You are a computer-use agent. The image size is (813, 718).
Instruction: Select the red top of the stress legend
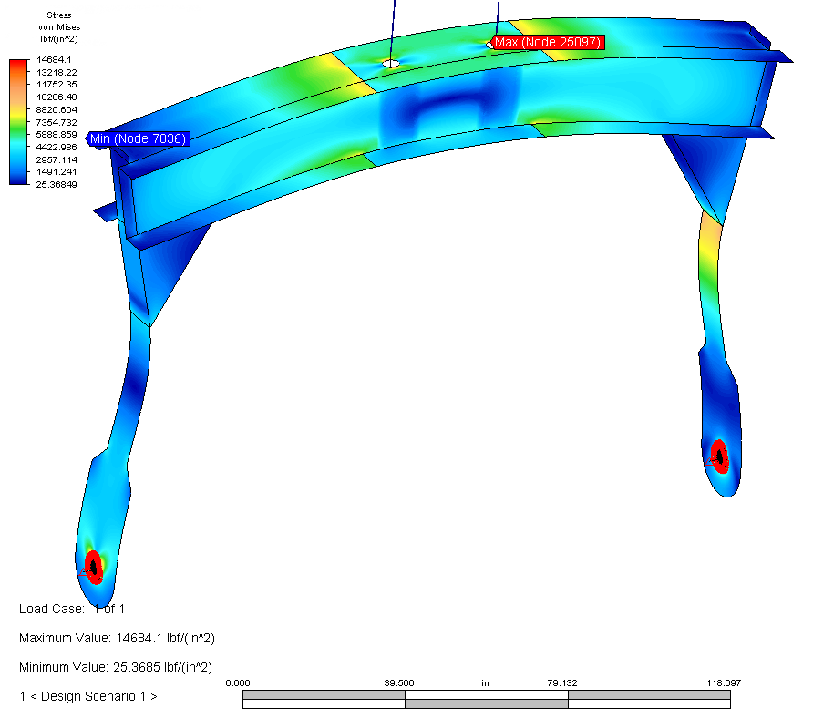[x=19, y=66]
